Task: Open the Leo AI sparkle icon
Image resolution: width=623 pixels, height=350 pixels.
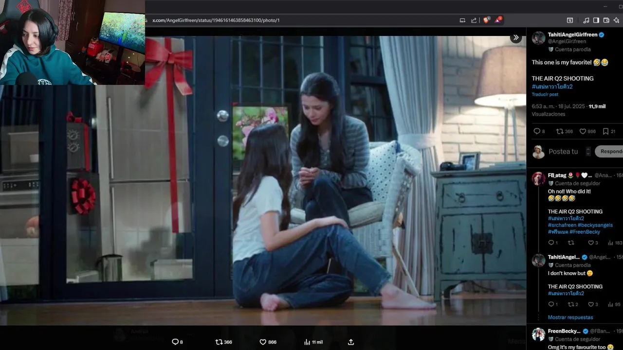Action: coord(617,20)
